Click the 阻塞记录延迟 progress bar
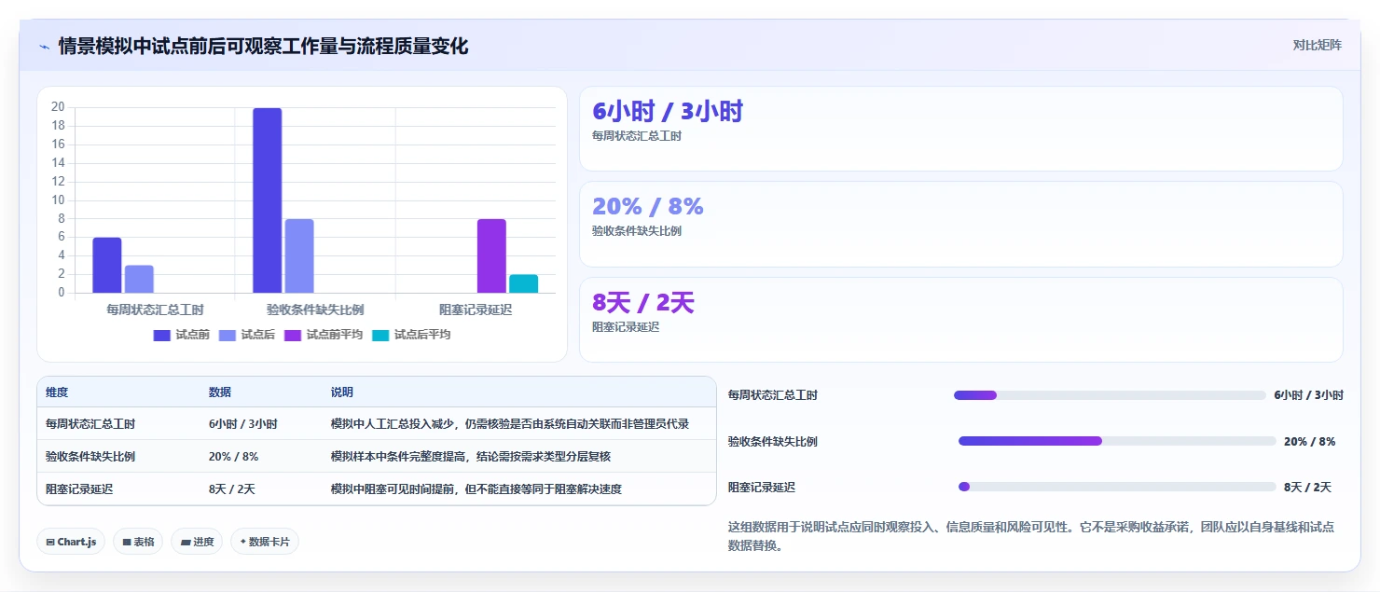 tap(1117, 487)
